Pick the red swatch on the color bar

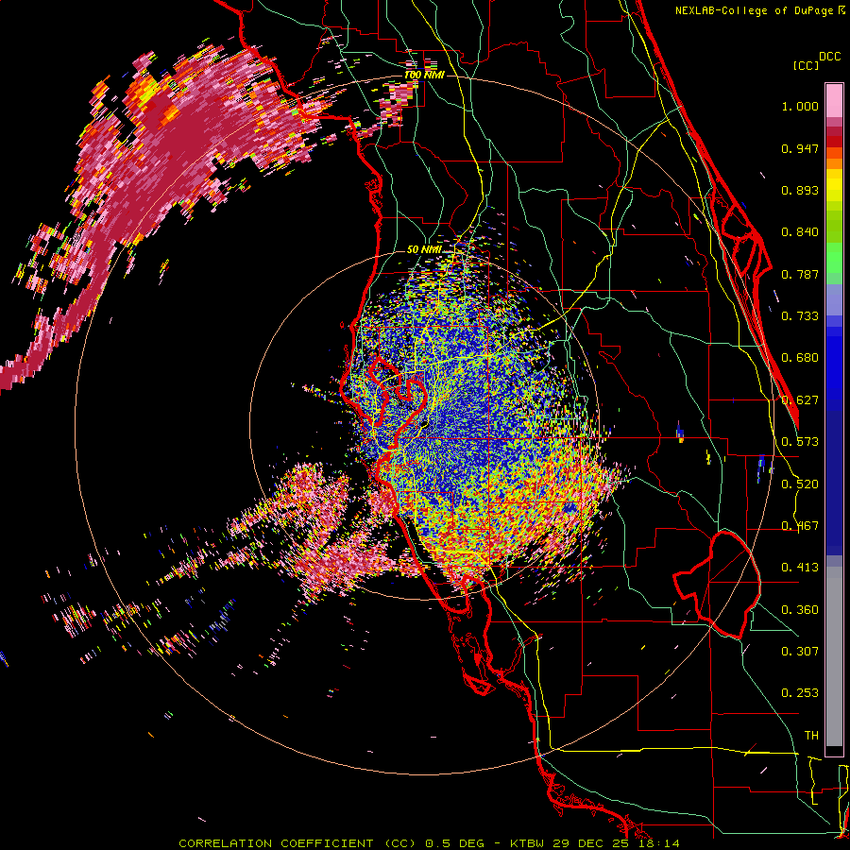[834, 142]
